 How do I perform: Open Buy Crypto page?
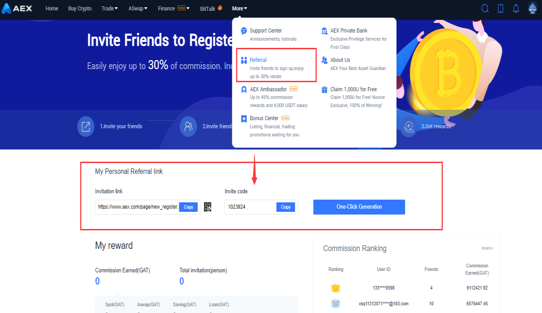(80, 9)
